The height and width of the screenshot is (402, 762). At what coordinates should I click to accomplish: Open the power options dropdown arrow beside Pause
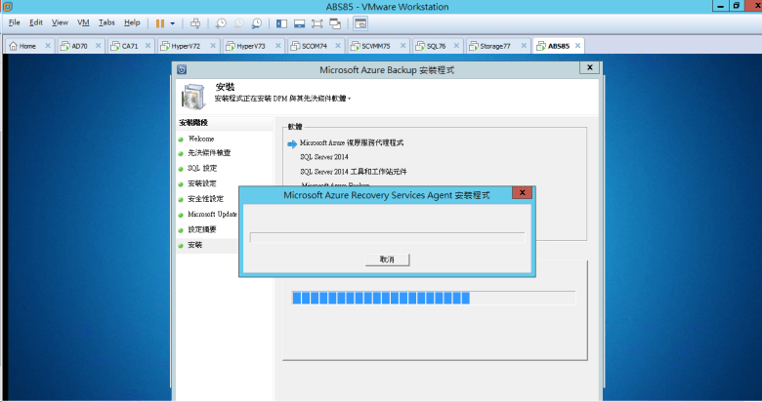[x=173, y=22]
